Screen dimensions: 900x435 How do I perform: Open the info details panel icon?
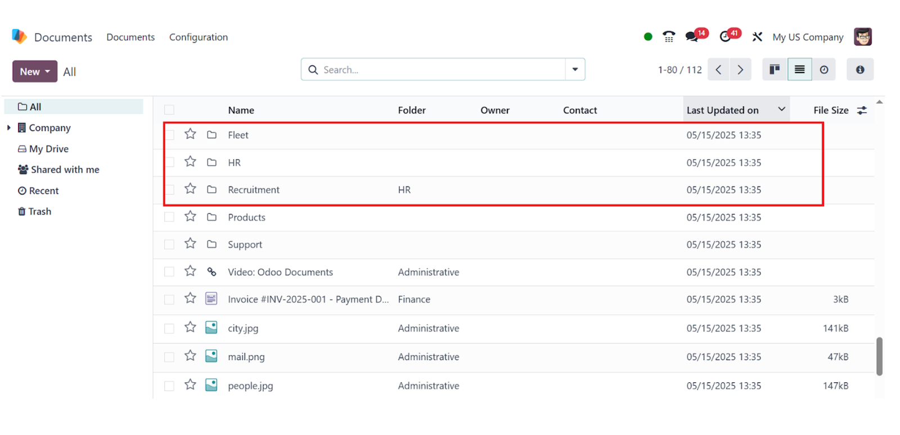point(860,70)
